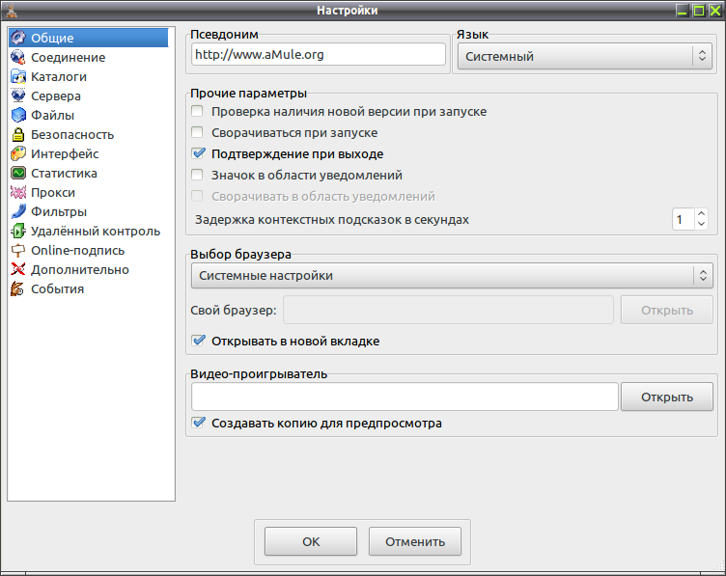Image resolution: width=726 pixels, height=576 pixels.
Task: Open the Язык dropdown set to Системный
Action: (x=585, y=56)
